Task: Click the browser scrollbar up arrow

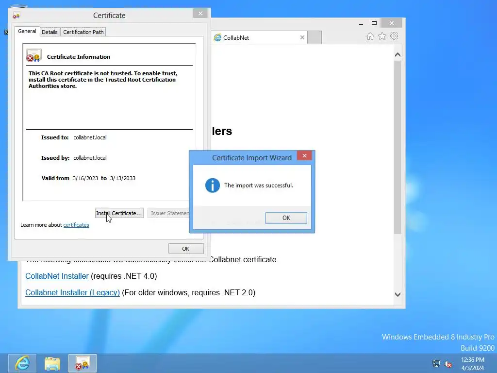Action: pos(398,55)
